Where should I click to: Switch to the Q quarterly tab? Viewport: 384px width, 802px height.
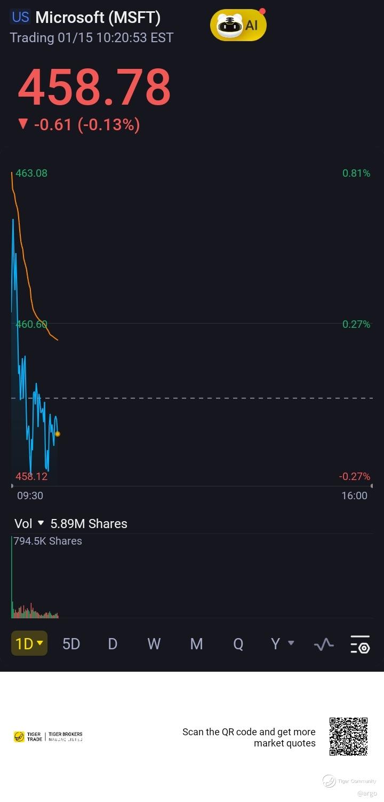[238, 644]
